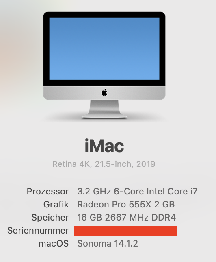216x262 pixels.
Task: Click the macOS label
Action: 54,243
